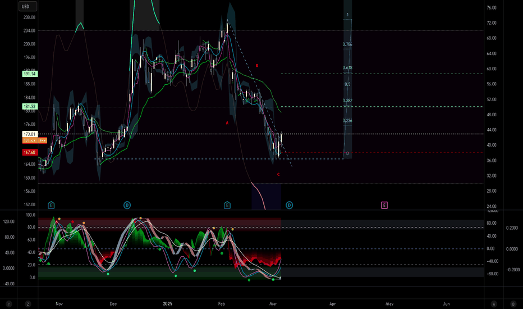Click the 0.2000 value on indicator scale
This screenshot has height=309, width=523.
(512, 228)
